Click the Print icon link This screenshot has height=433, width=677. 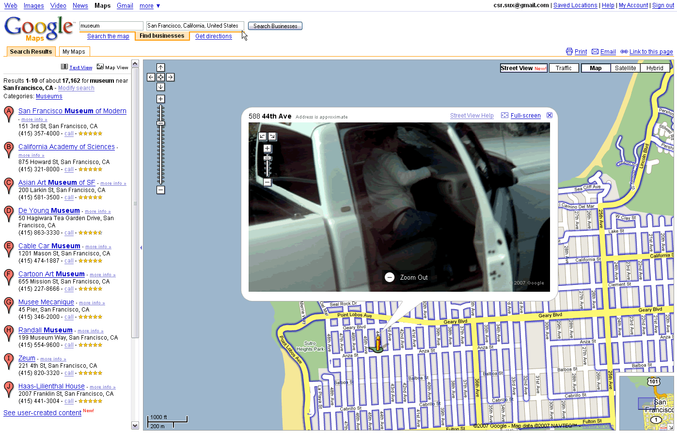(576, 52)
